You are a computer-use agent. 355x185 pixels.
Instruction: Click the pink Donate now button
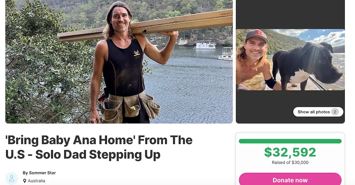pyautogui.click(x=290, y=180)
